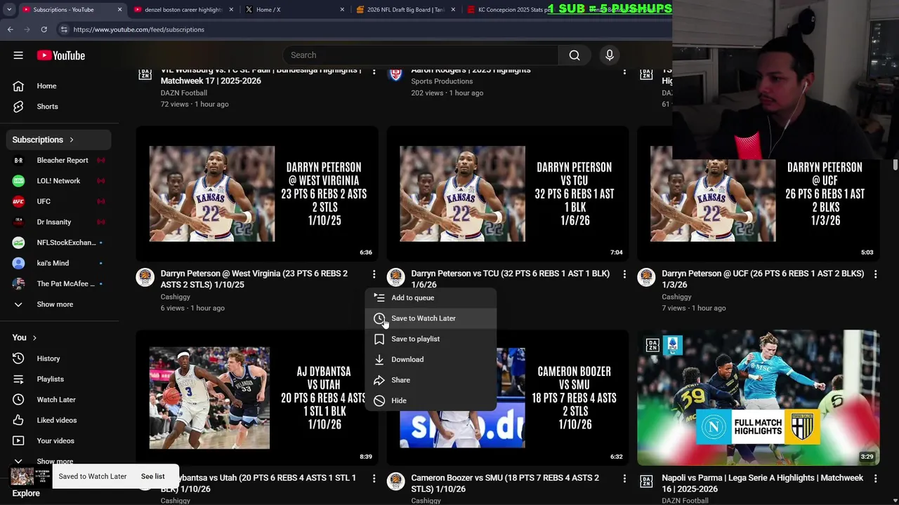Click the page vertical scrollbar thumb
Screen dimensions: 899x505
895,164
